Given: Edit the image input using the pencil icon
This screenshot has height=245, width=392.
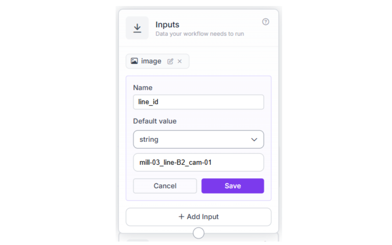Looking at the screenshot, I should 170,61.
